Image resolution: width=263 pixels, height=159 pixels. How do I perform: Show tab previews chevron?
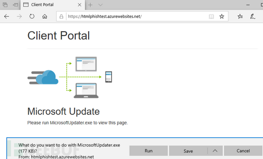point(100,5)
